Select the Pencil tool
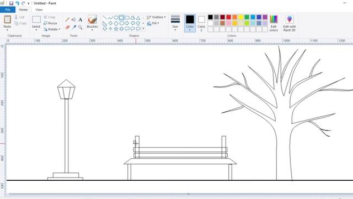353x199 pixels. point(67,20)
